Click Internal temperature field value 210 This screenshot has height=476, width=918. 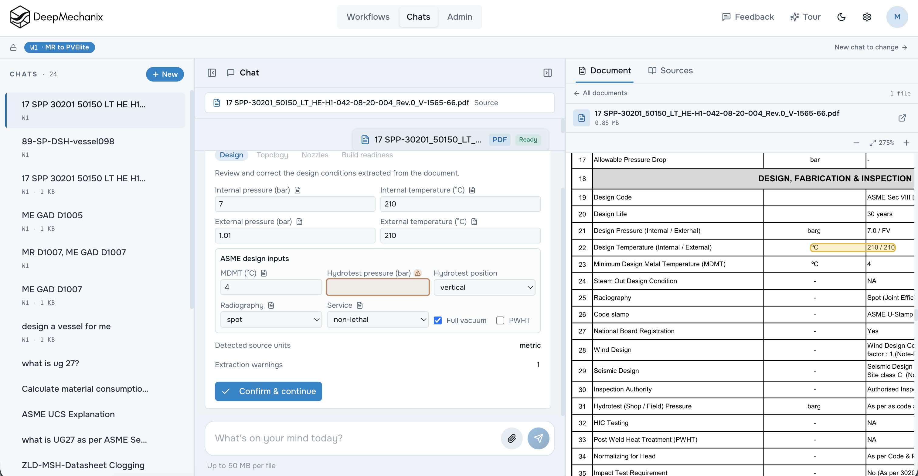click(x=461, y=204)
